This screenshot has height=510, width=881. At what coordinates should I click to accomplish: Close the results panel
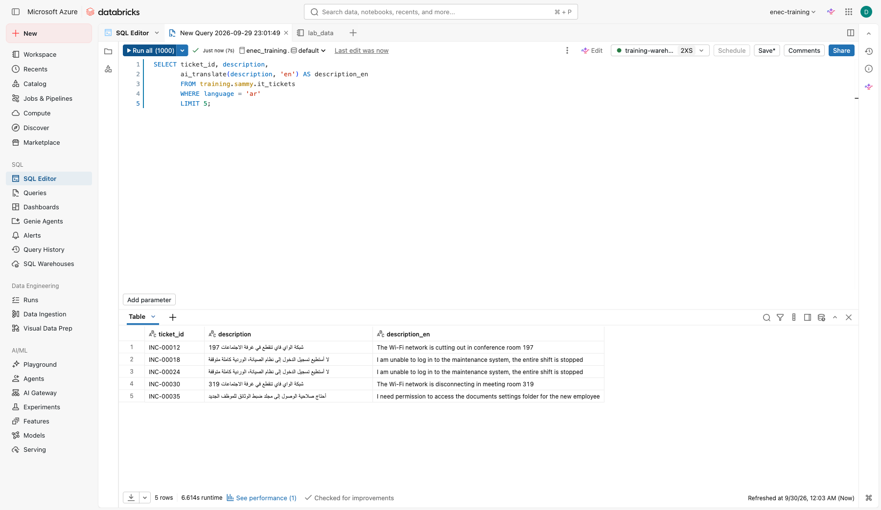[x=849, y=317]
